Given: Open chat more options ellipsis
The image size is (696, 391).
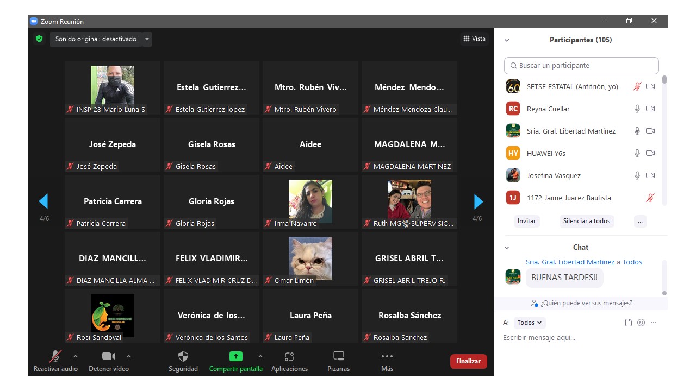Looking at the screenshot, I should pos(654,323).
